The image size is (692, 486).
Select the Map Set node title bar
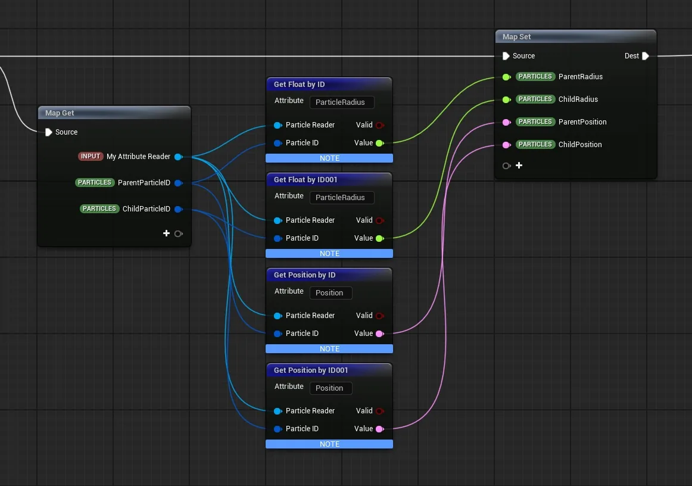575,37
